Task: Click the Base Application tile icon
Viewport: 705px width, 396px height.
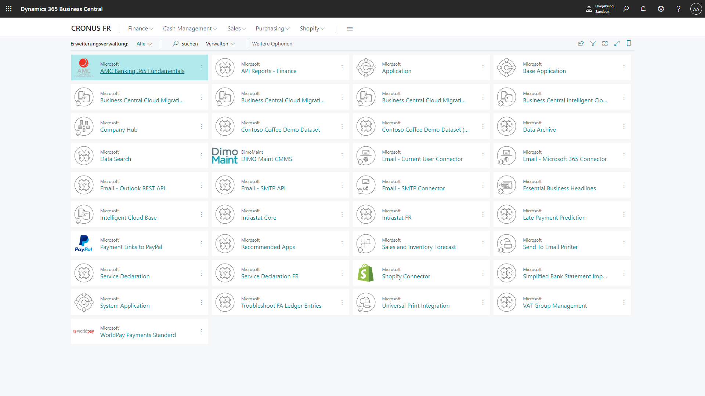Action: (x=507, y=67)
